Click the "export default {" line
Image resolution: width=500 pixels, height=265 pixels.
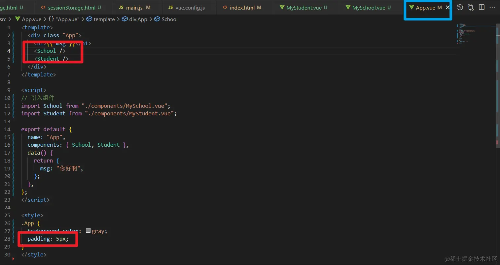point(47,129)
